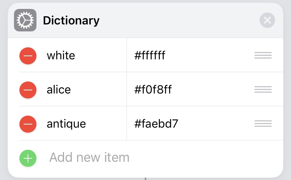Grab the reorder handle for white row

(263, 55)
